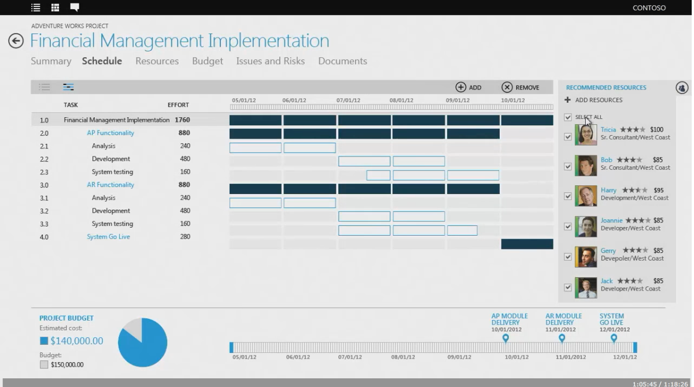Viewport: 694px width, 387px height.
Task: Uncheck the checkbox for Tricia
Action: 568,137
